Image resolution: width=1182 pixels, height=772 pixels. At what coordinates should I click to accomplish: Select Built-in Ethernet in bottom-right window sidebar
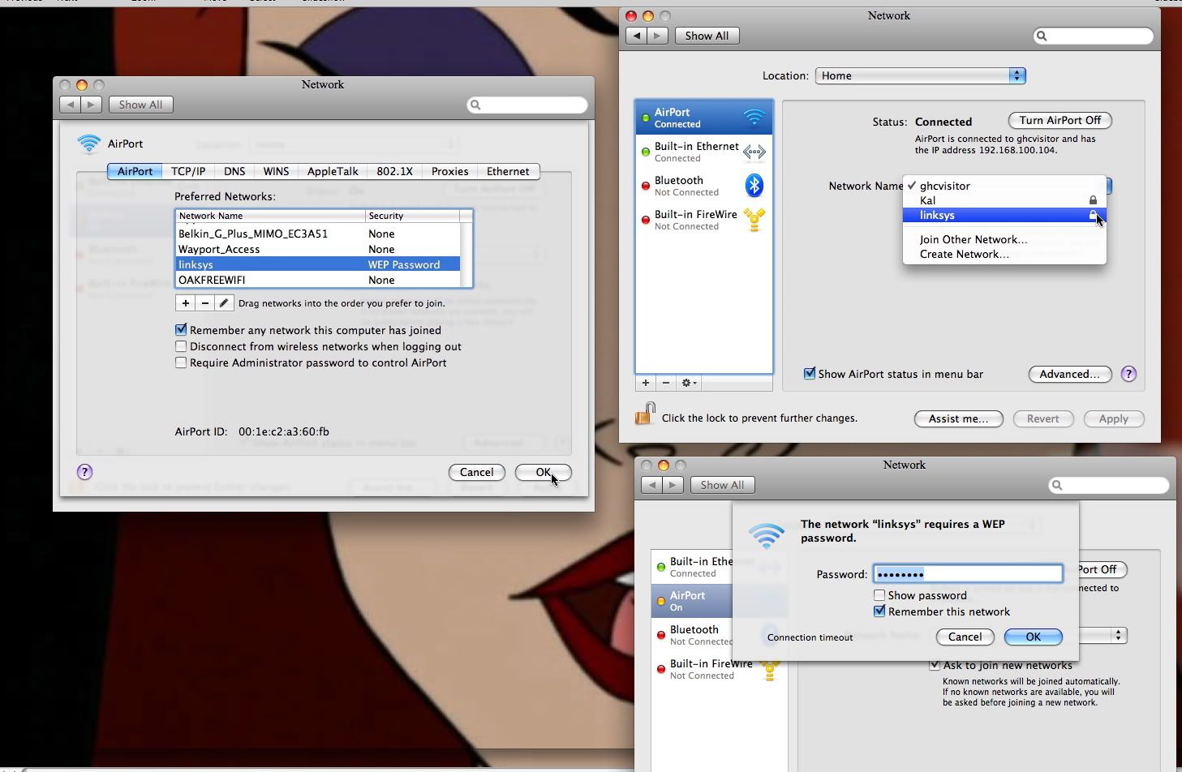pyautogui.click(x=692, y=567)
